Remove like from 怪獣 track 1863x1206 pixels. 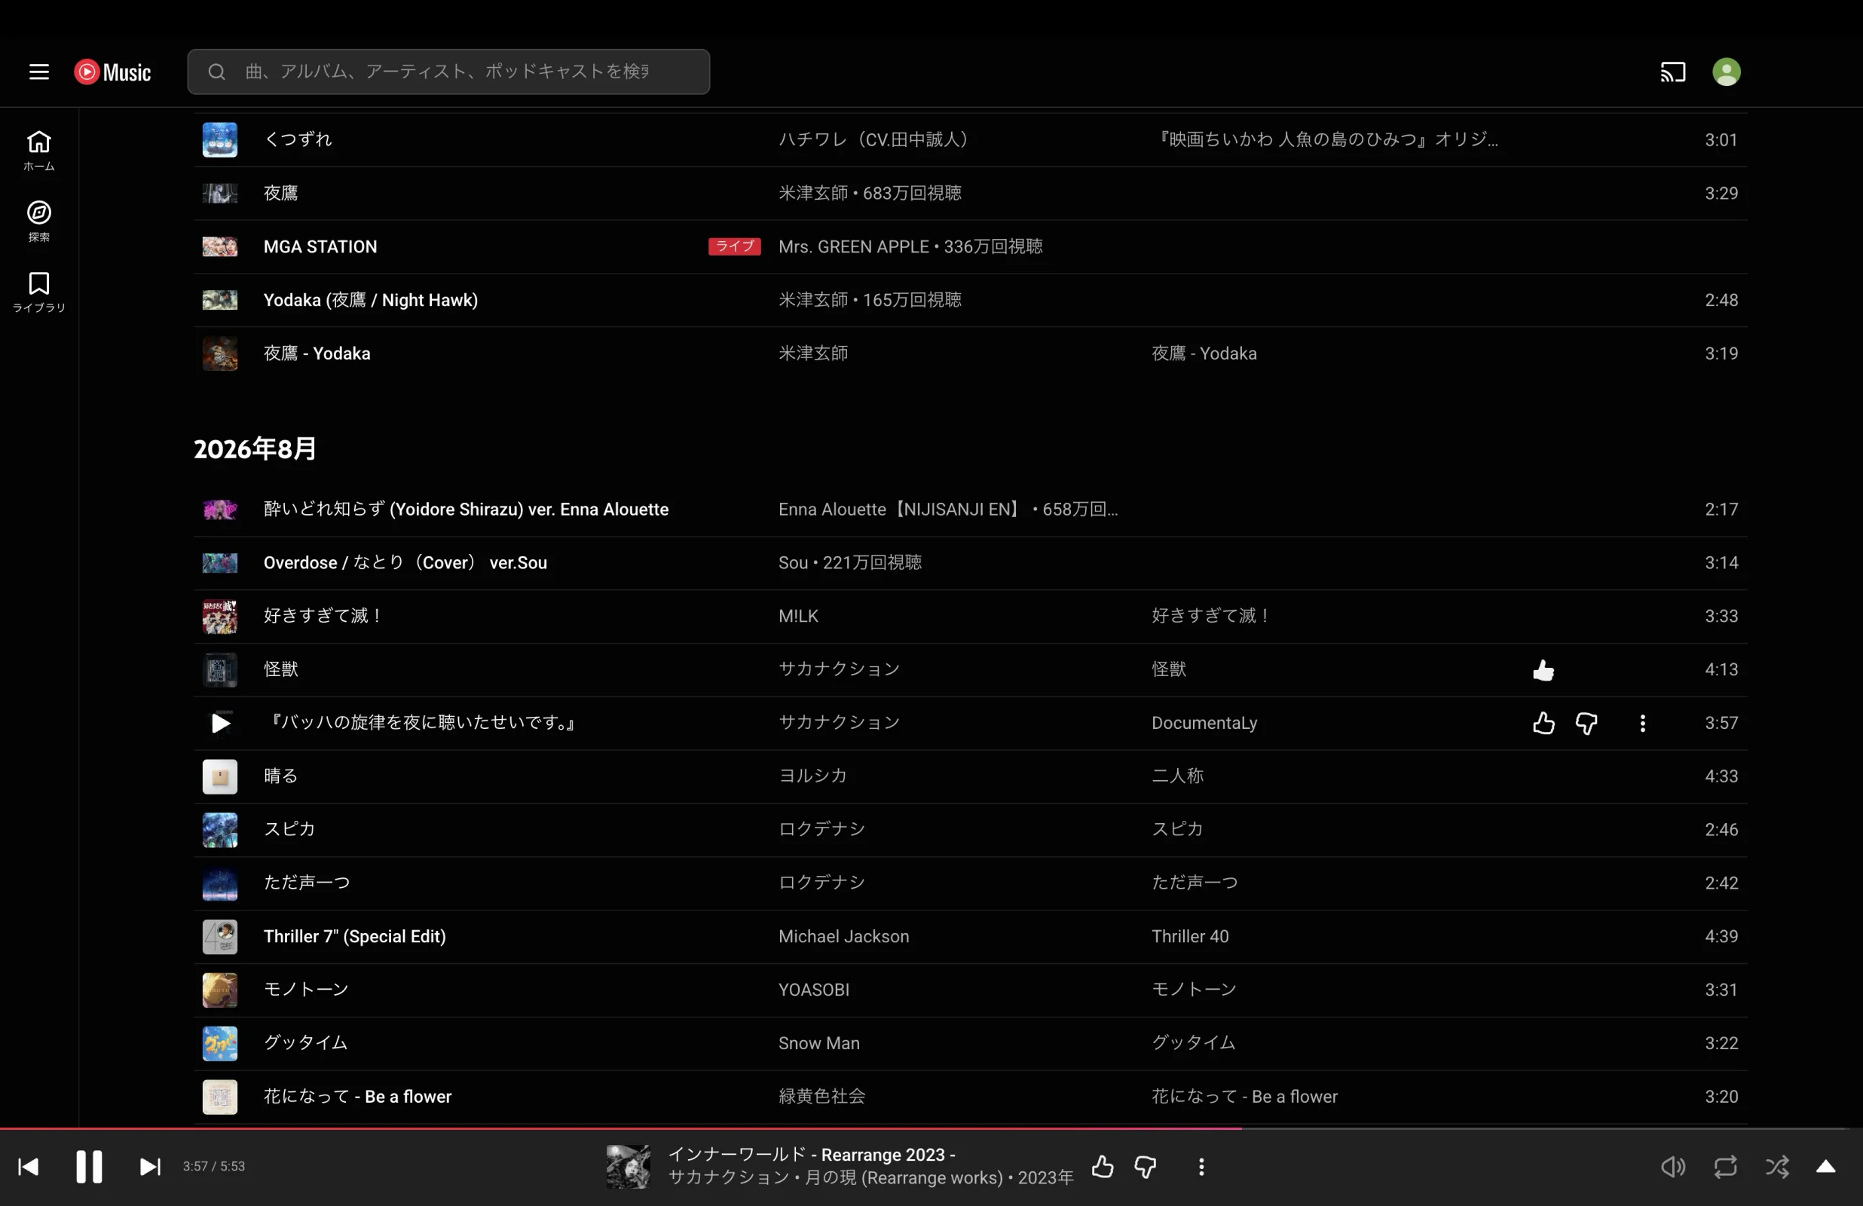[1543, 669]
